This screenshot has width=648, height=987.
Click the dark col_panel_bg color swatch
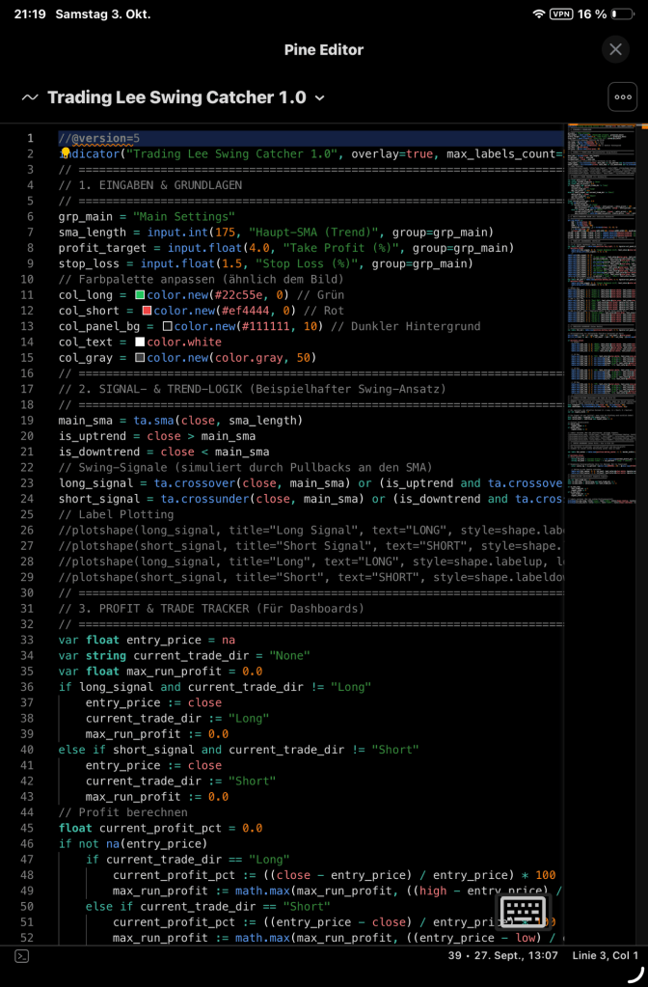168,326
